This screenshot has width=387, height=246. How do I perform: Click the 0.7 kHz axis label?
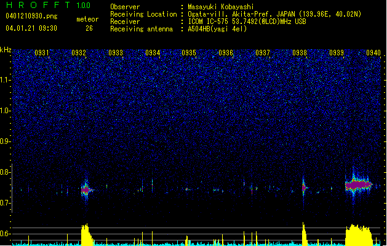[x=6, y=203]
